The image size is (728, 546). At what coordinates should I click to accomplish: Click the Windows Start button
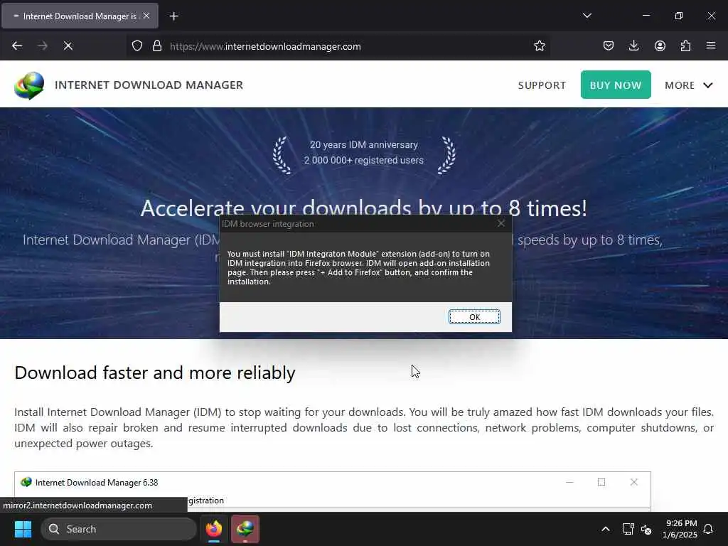pos(23,529)
